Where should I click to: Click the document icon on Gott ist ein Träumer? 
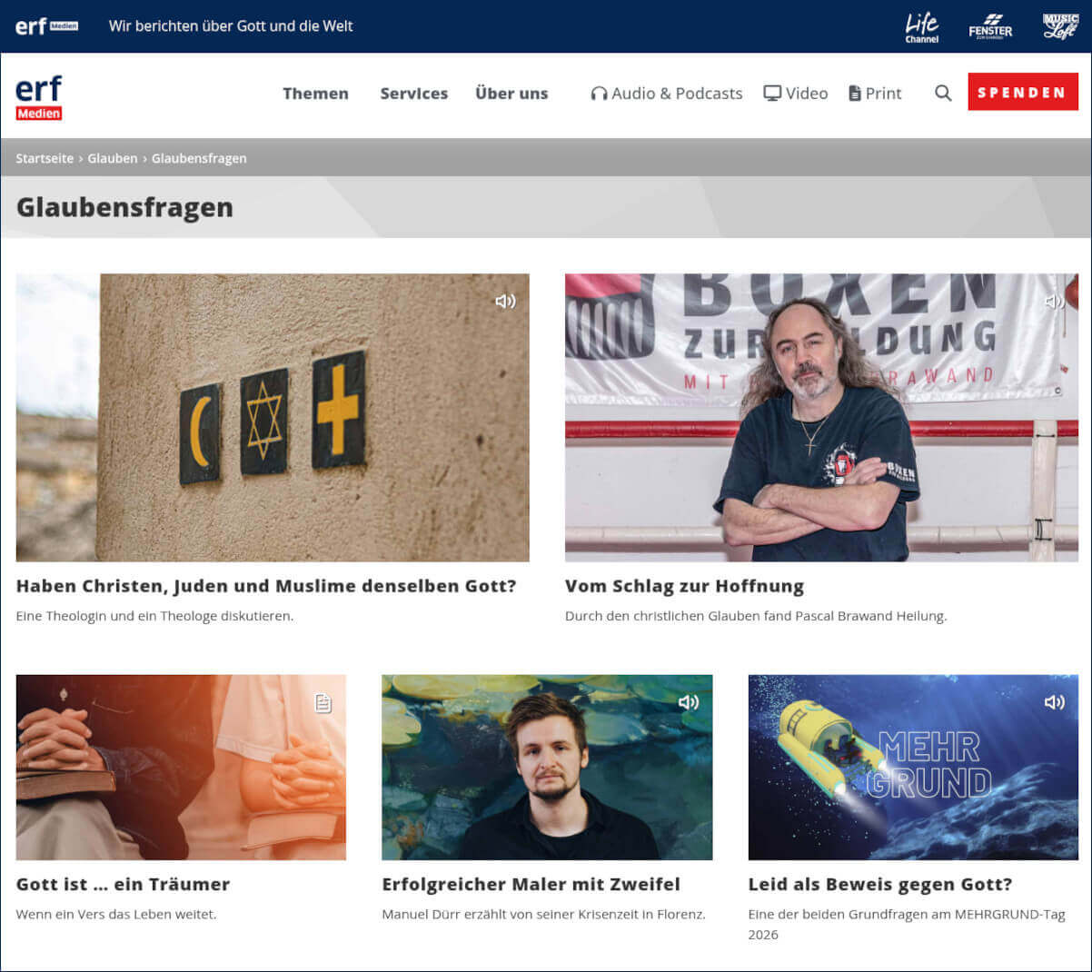[323, 701]
